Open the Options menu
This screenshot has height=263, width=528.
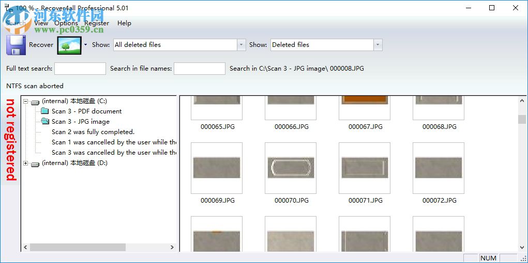pyautogui.click(x=66, y=23)
